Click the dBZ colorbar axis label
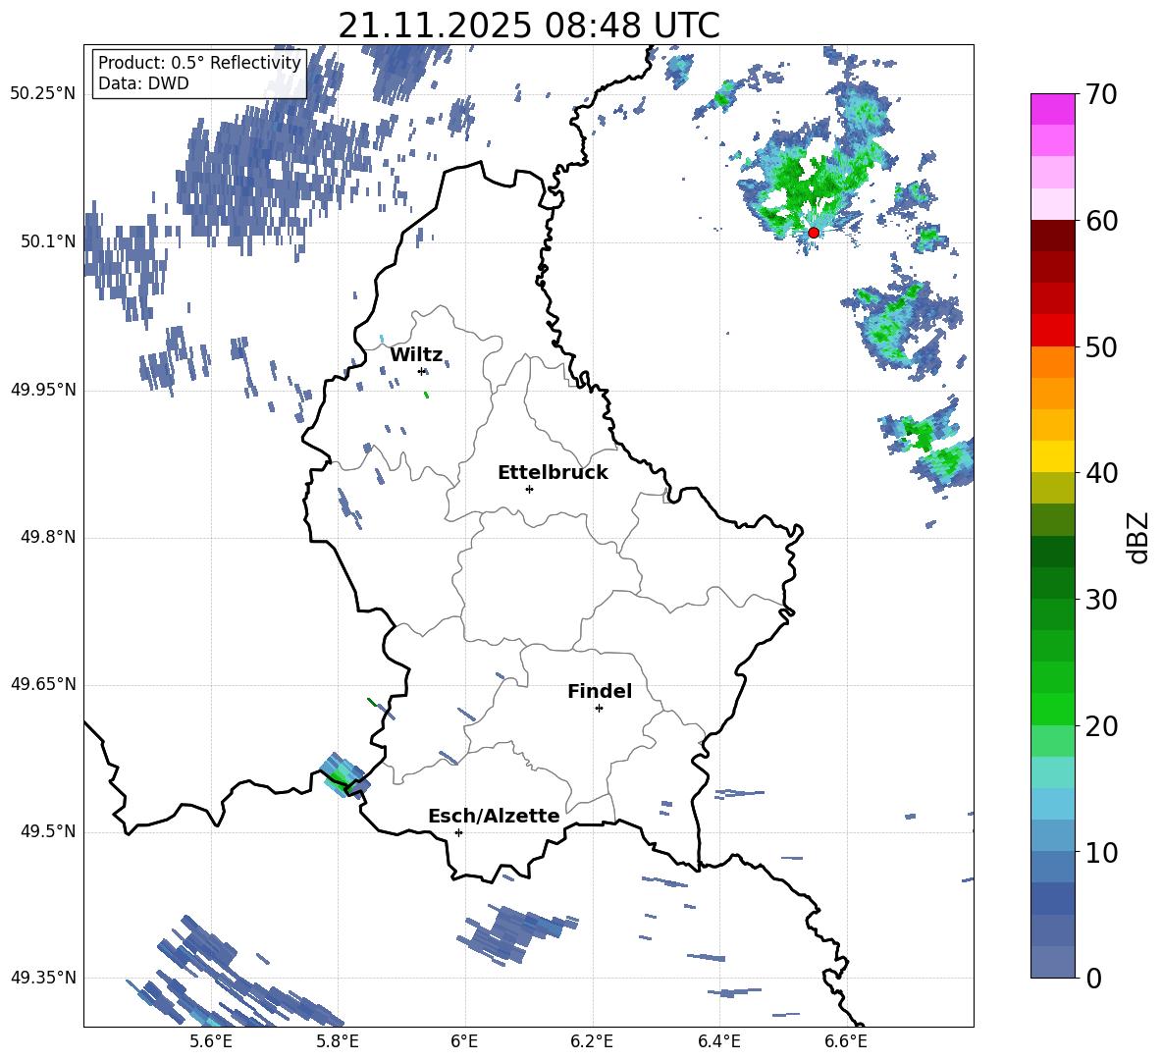Viewport: 1162px width, 1061px height. (x=1138, y=537)
